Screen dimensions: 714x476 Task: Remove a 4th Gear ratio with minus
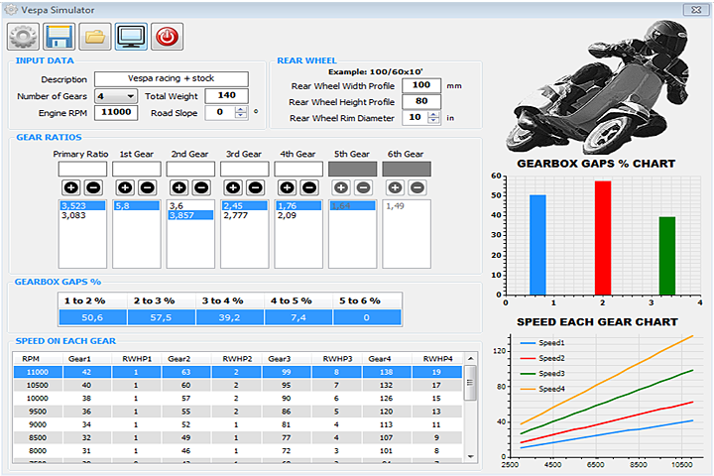point(309,187)
